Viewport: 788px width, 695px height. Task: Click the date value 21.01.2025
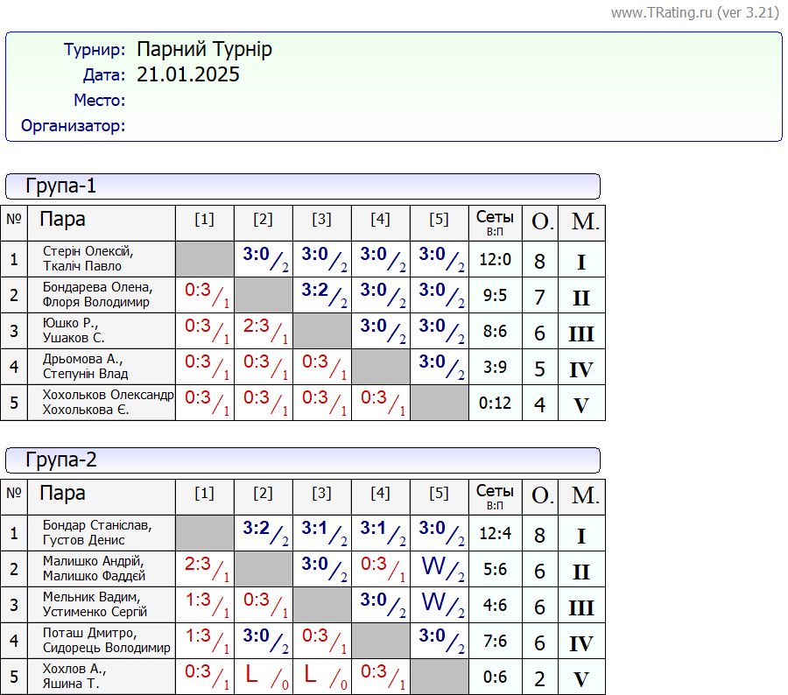click(x=188, y=74)
